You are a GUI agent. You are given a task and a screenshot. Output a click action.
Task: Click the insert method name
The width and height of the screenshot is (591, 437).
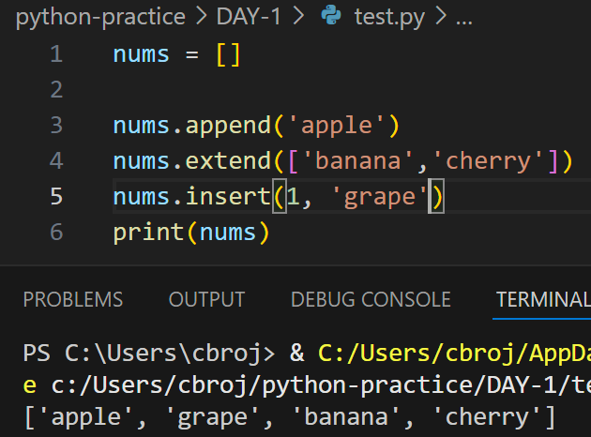(228, 196)
